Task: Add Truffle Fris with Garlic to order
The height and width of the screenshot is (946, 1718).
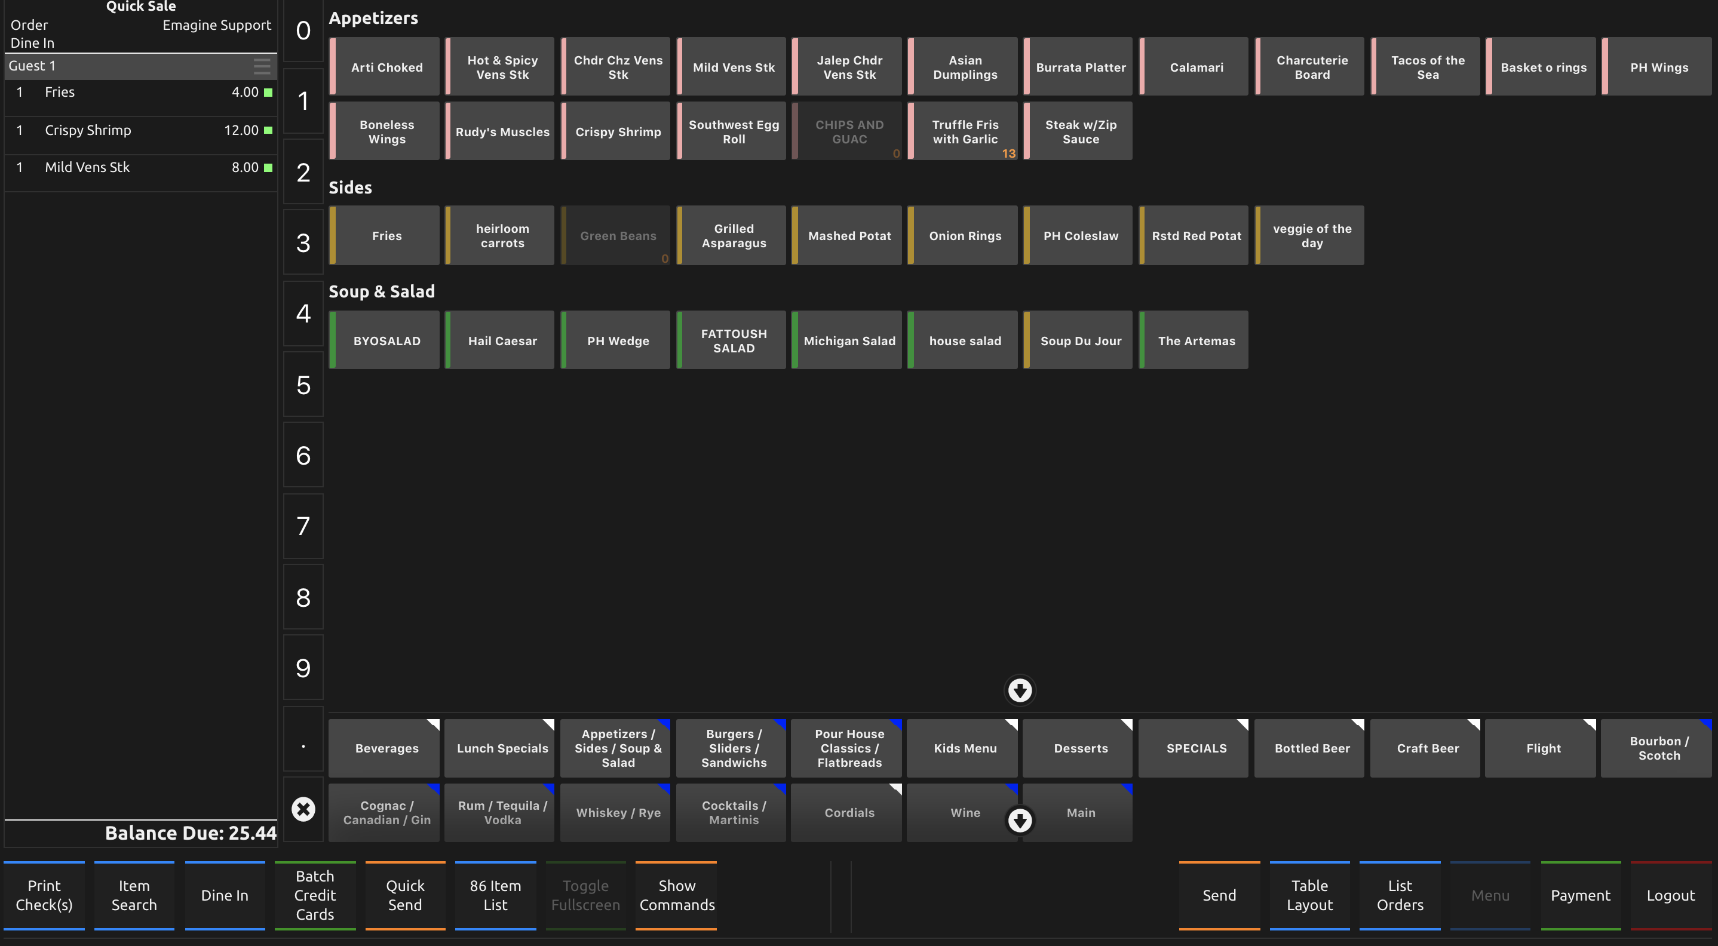Action: (964, 131)
